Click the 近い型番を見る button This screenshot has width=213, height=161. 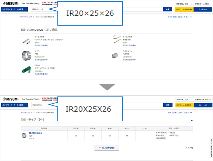point(107,147)
